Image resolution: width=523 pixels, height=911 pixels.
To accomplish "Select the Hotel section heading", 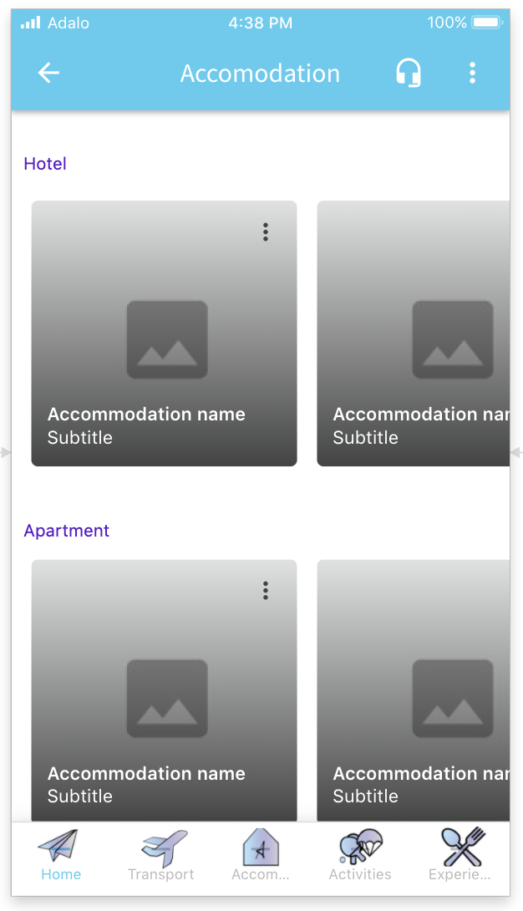I will [x=45, y=164].
